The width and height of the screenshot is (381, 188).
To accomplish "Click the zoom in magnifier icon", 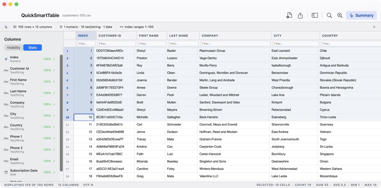I will (340, 15).
